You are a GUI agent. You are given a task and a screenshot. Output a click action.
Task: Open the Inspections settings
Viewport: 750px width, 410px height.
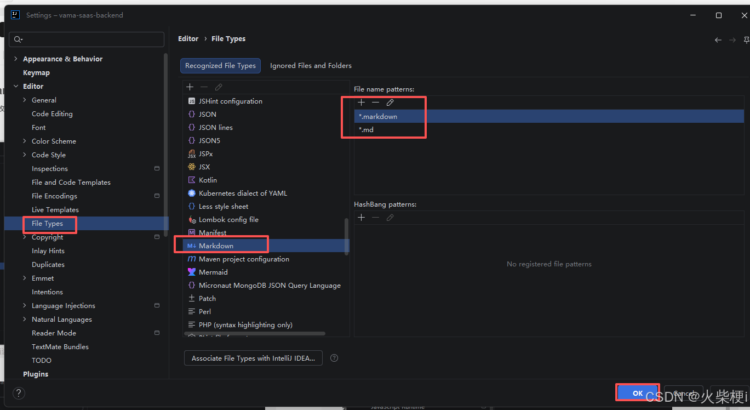pyautogui.click(x=50, y=169)
